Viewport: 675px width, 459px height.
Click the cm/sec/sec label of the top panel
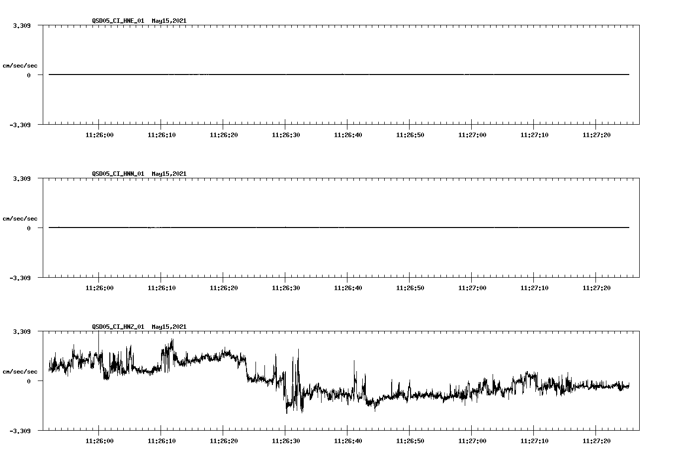click(x=20, y=65)
